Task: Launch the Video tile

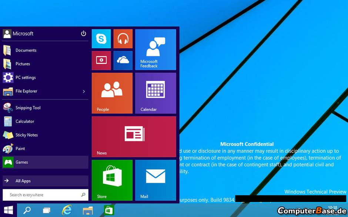Action: [101, 60]
